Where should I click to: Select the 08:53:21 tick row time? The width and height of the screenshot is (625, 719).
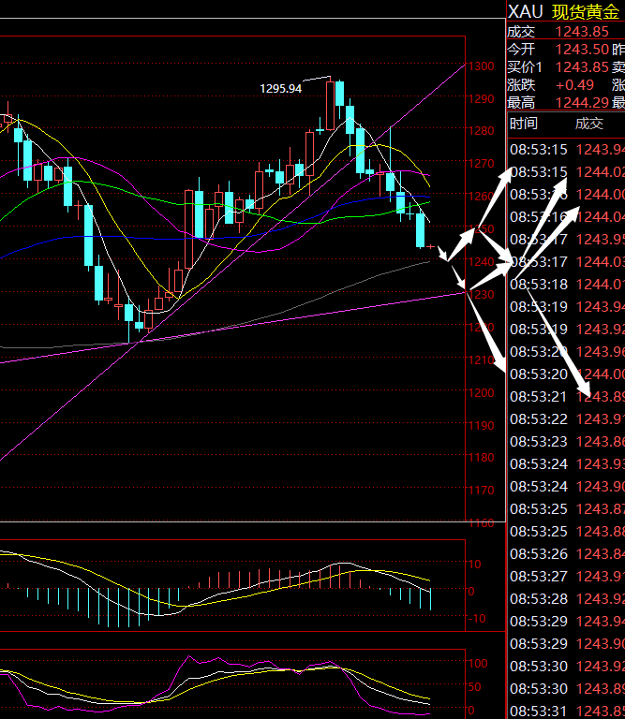[x=539, y=397]
